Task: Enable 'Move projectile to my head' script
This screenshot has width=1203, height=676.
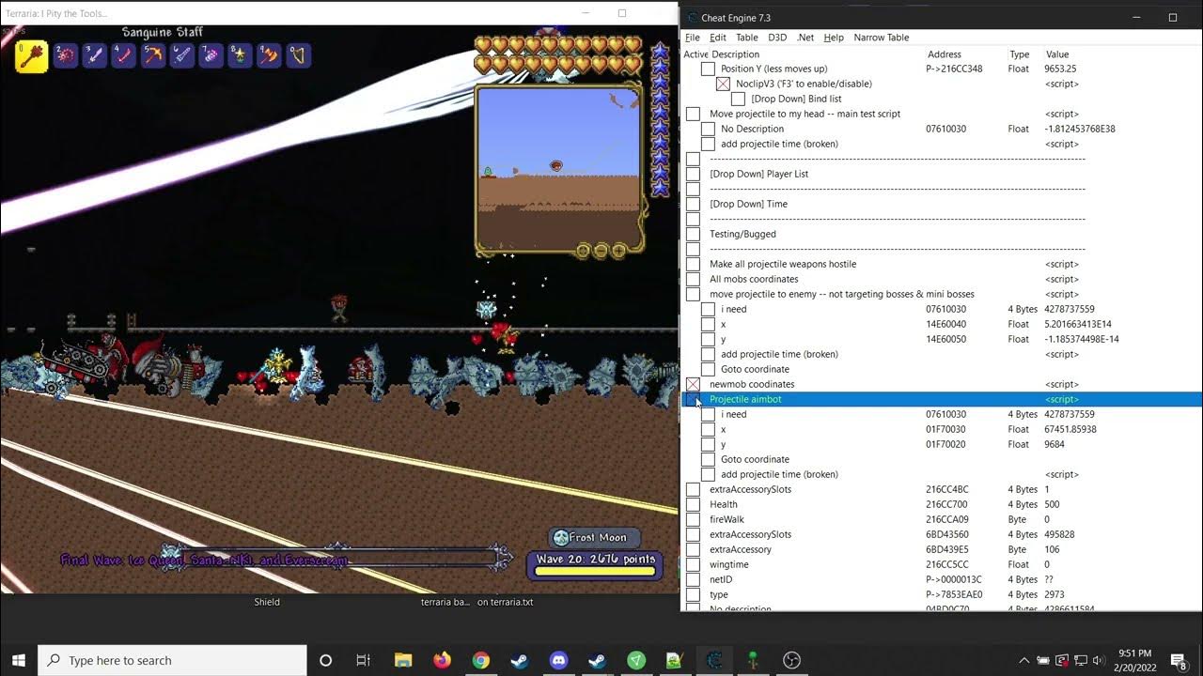Action: [x=693, y=114]
